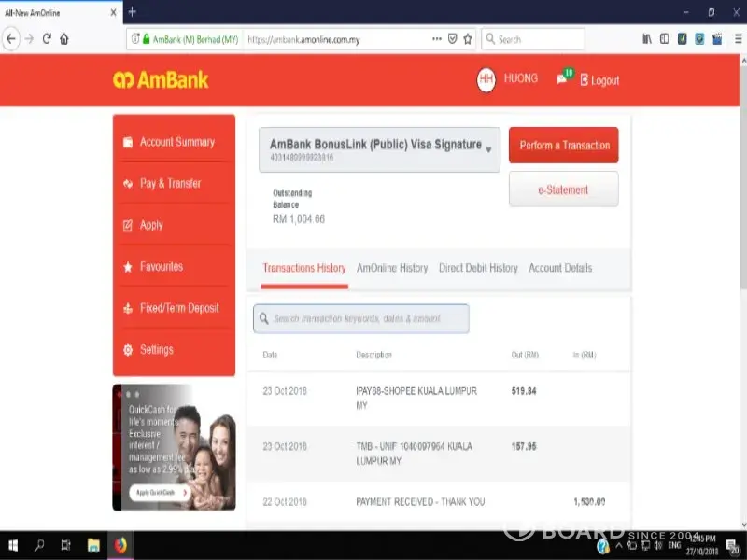Click the page vertical scrollbar
The height and width of the screenshot is (560, 747).
point(743,176)
